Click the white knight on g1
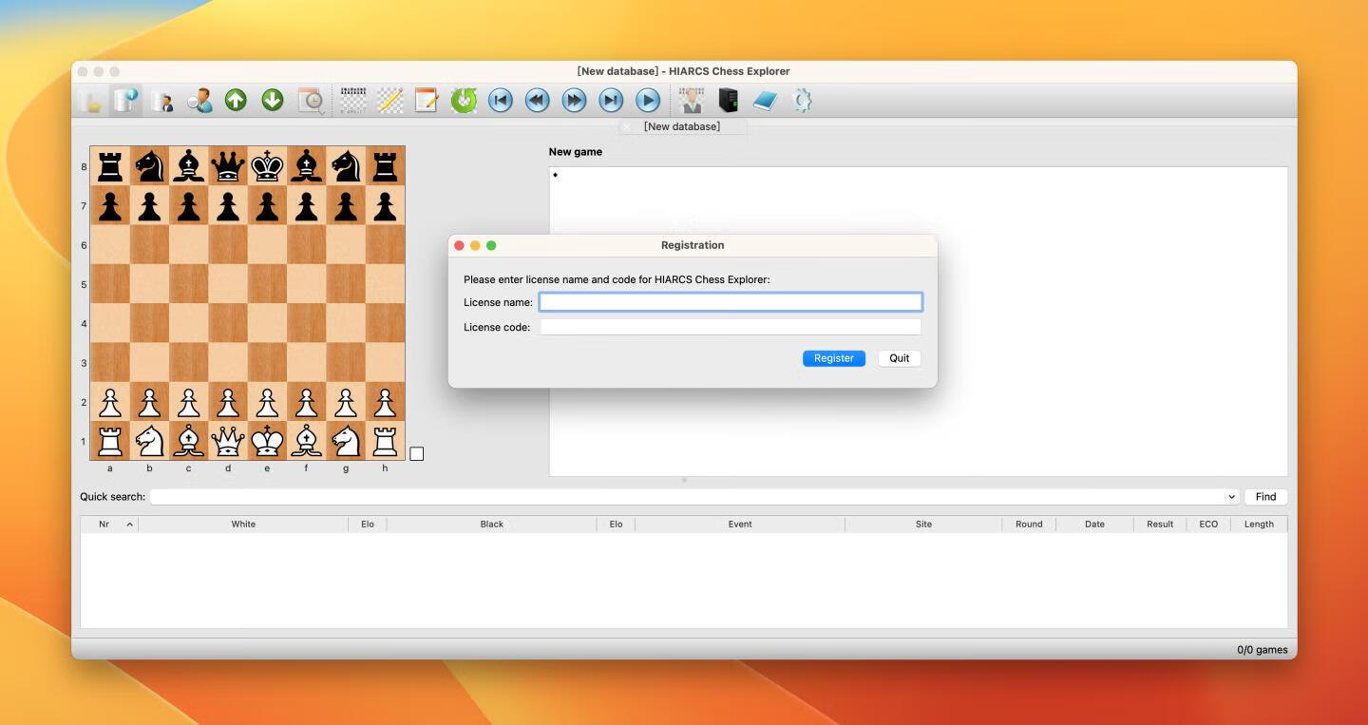Viewport: 1368px width, 725px height. pyautogui.click(x=346, y=441)
